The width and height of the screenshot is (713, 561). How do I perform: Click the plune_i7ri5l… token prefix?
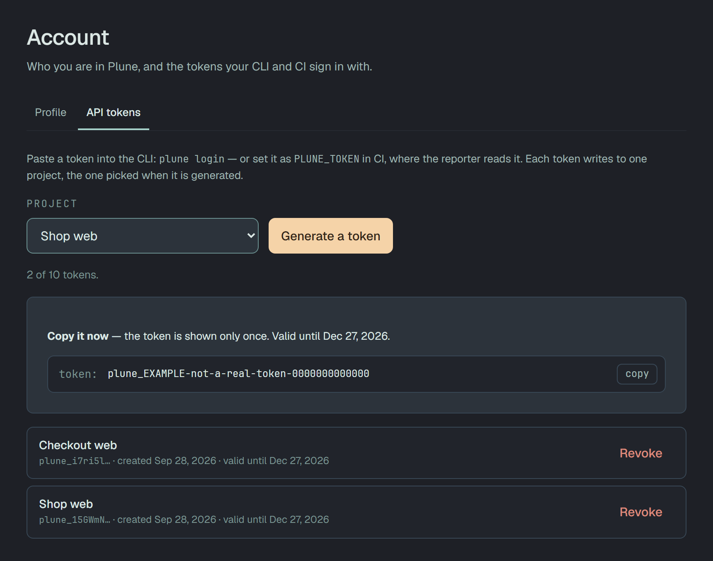[x=75, y=461]
